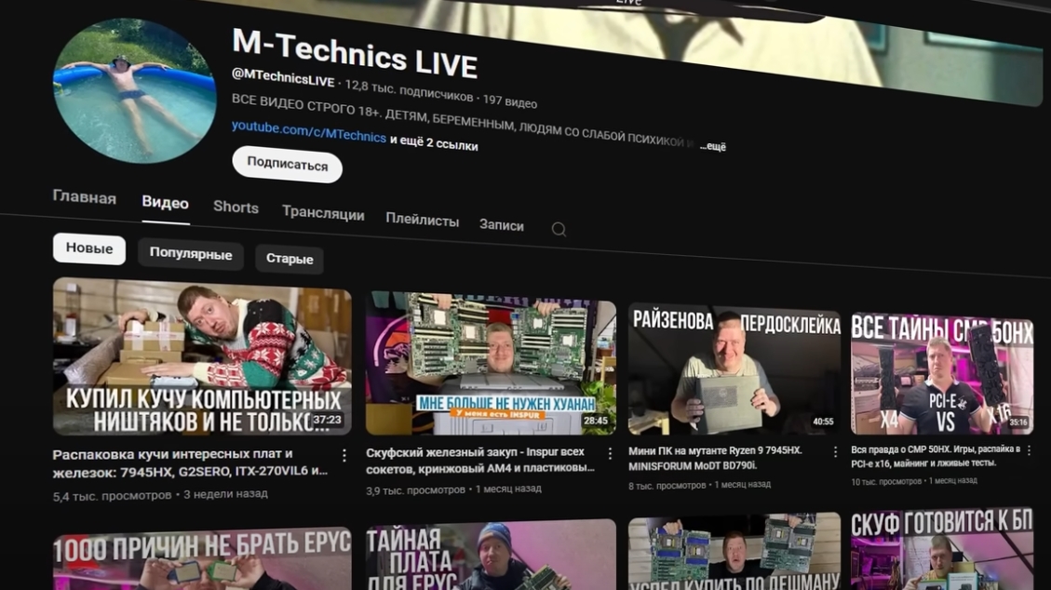The height and width of the screenshot is (590, 1051).
Task: Open the ТАЙНАЯ ПЛАТА ДЛЯ EPYC thumbnail
Action: 491,556
